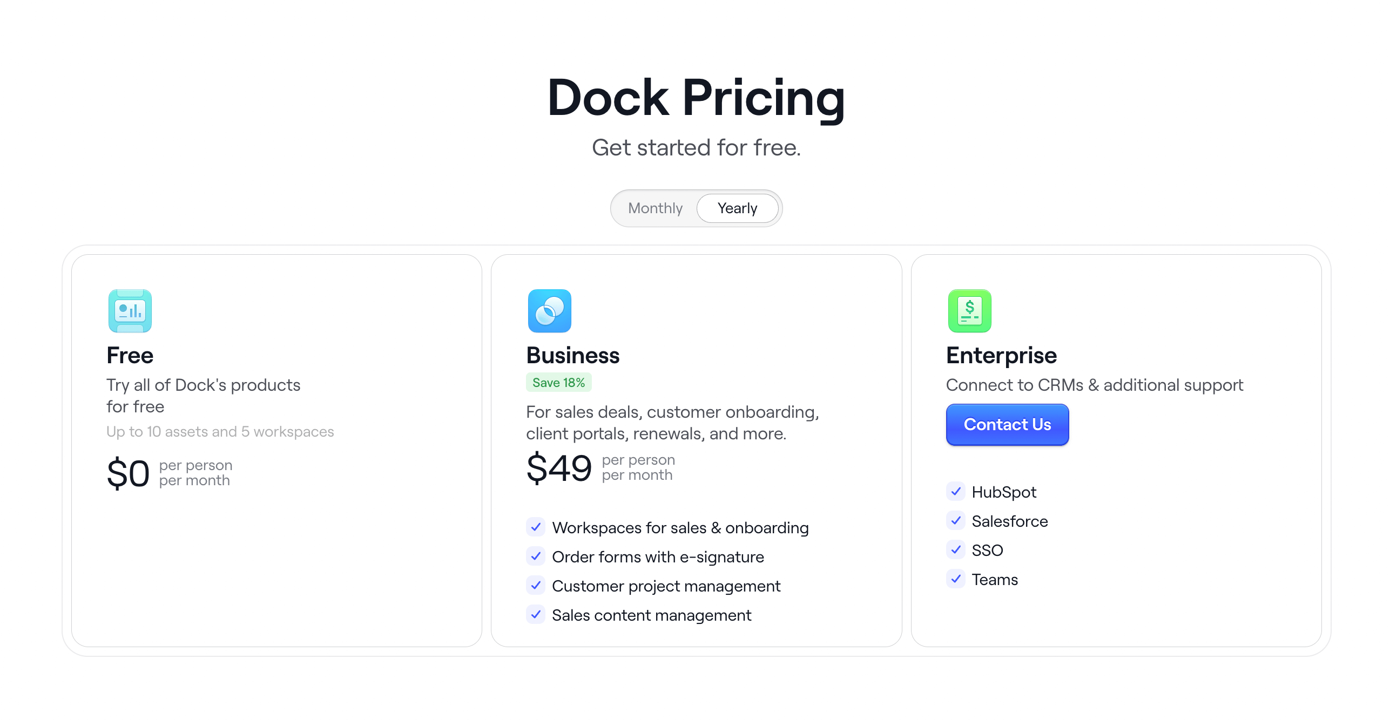Click the checkmark beside Salesforce
The image size is (1390, 720).
tap(956, 521)
